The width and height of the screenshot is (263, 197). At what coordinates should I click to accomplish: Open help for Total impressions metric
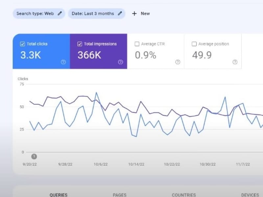coord(120,62)
